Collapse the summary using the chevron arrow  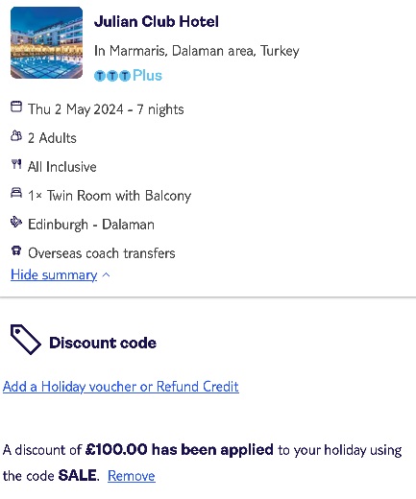107,274
